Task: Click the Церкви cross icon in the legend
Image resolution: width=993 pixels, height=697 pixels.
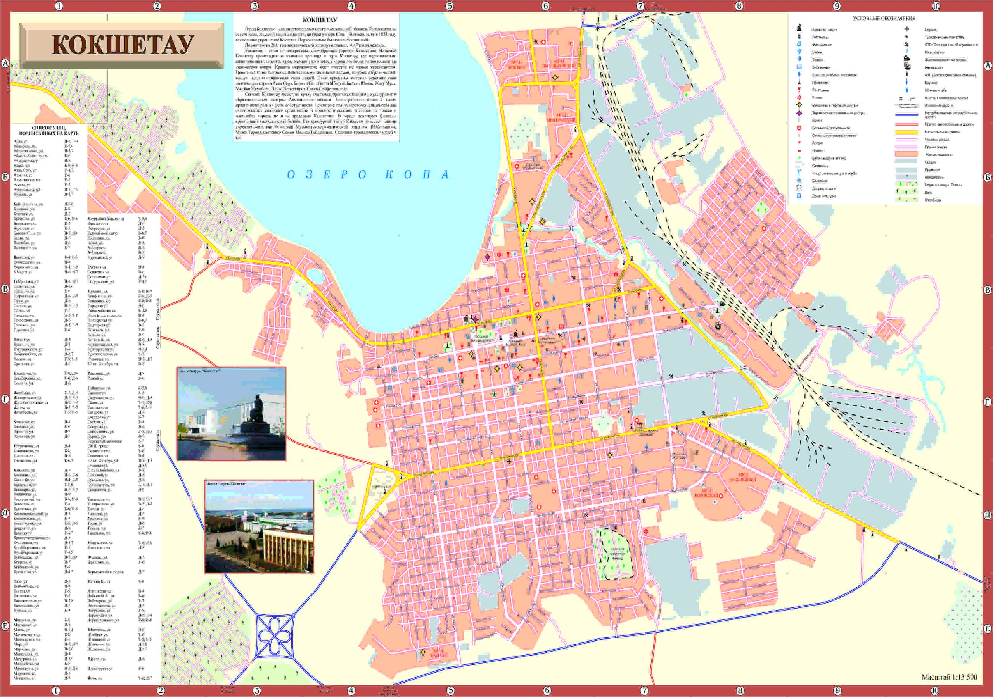Action: 907,29
